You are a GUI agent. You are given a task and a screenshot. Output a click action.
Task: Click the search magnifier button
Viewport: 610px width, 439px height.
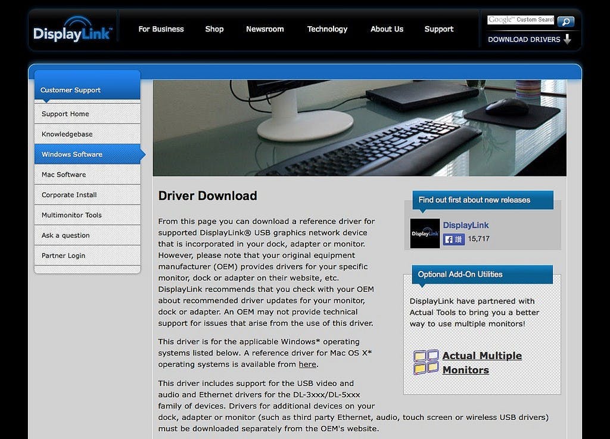[x=565, y=21]
